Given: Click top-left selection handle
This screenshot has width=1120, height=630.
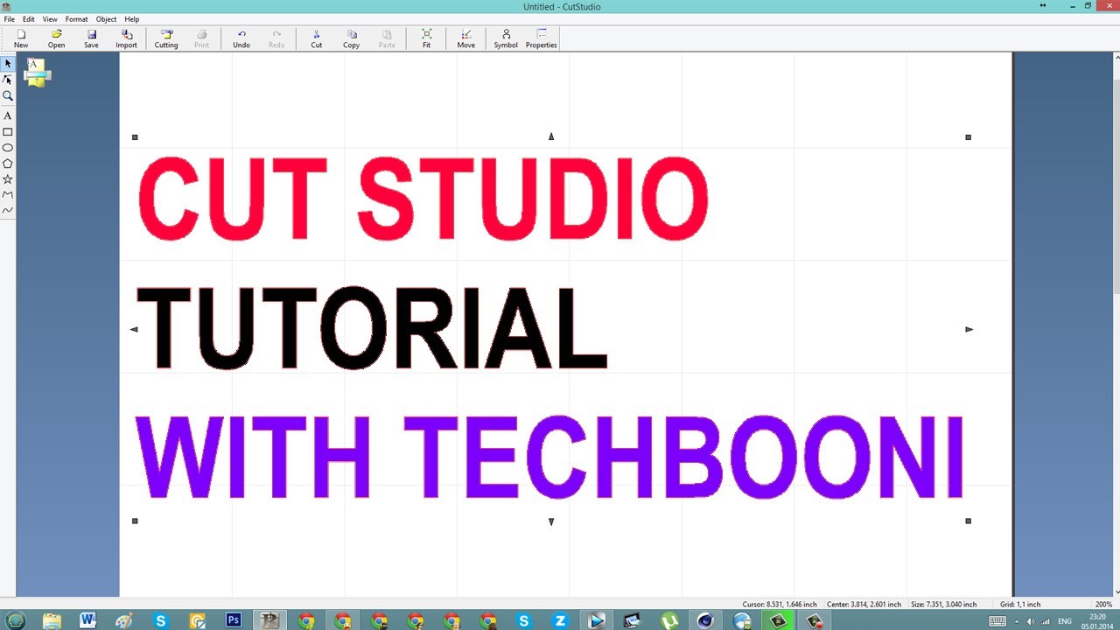Looking at the screenshot, I should 135,137.
